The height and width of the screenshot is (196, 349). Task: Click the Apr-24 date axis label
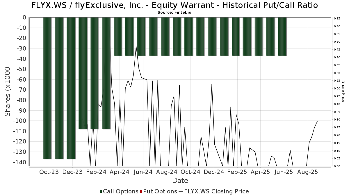[120, 172]
